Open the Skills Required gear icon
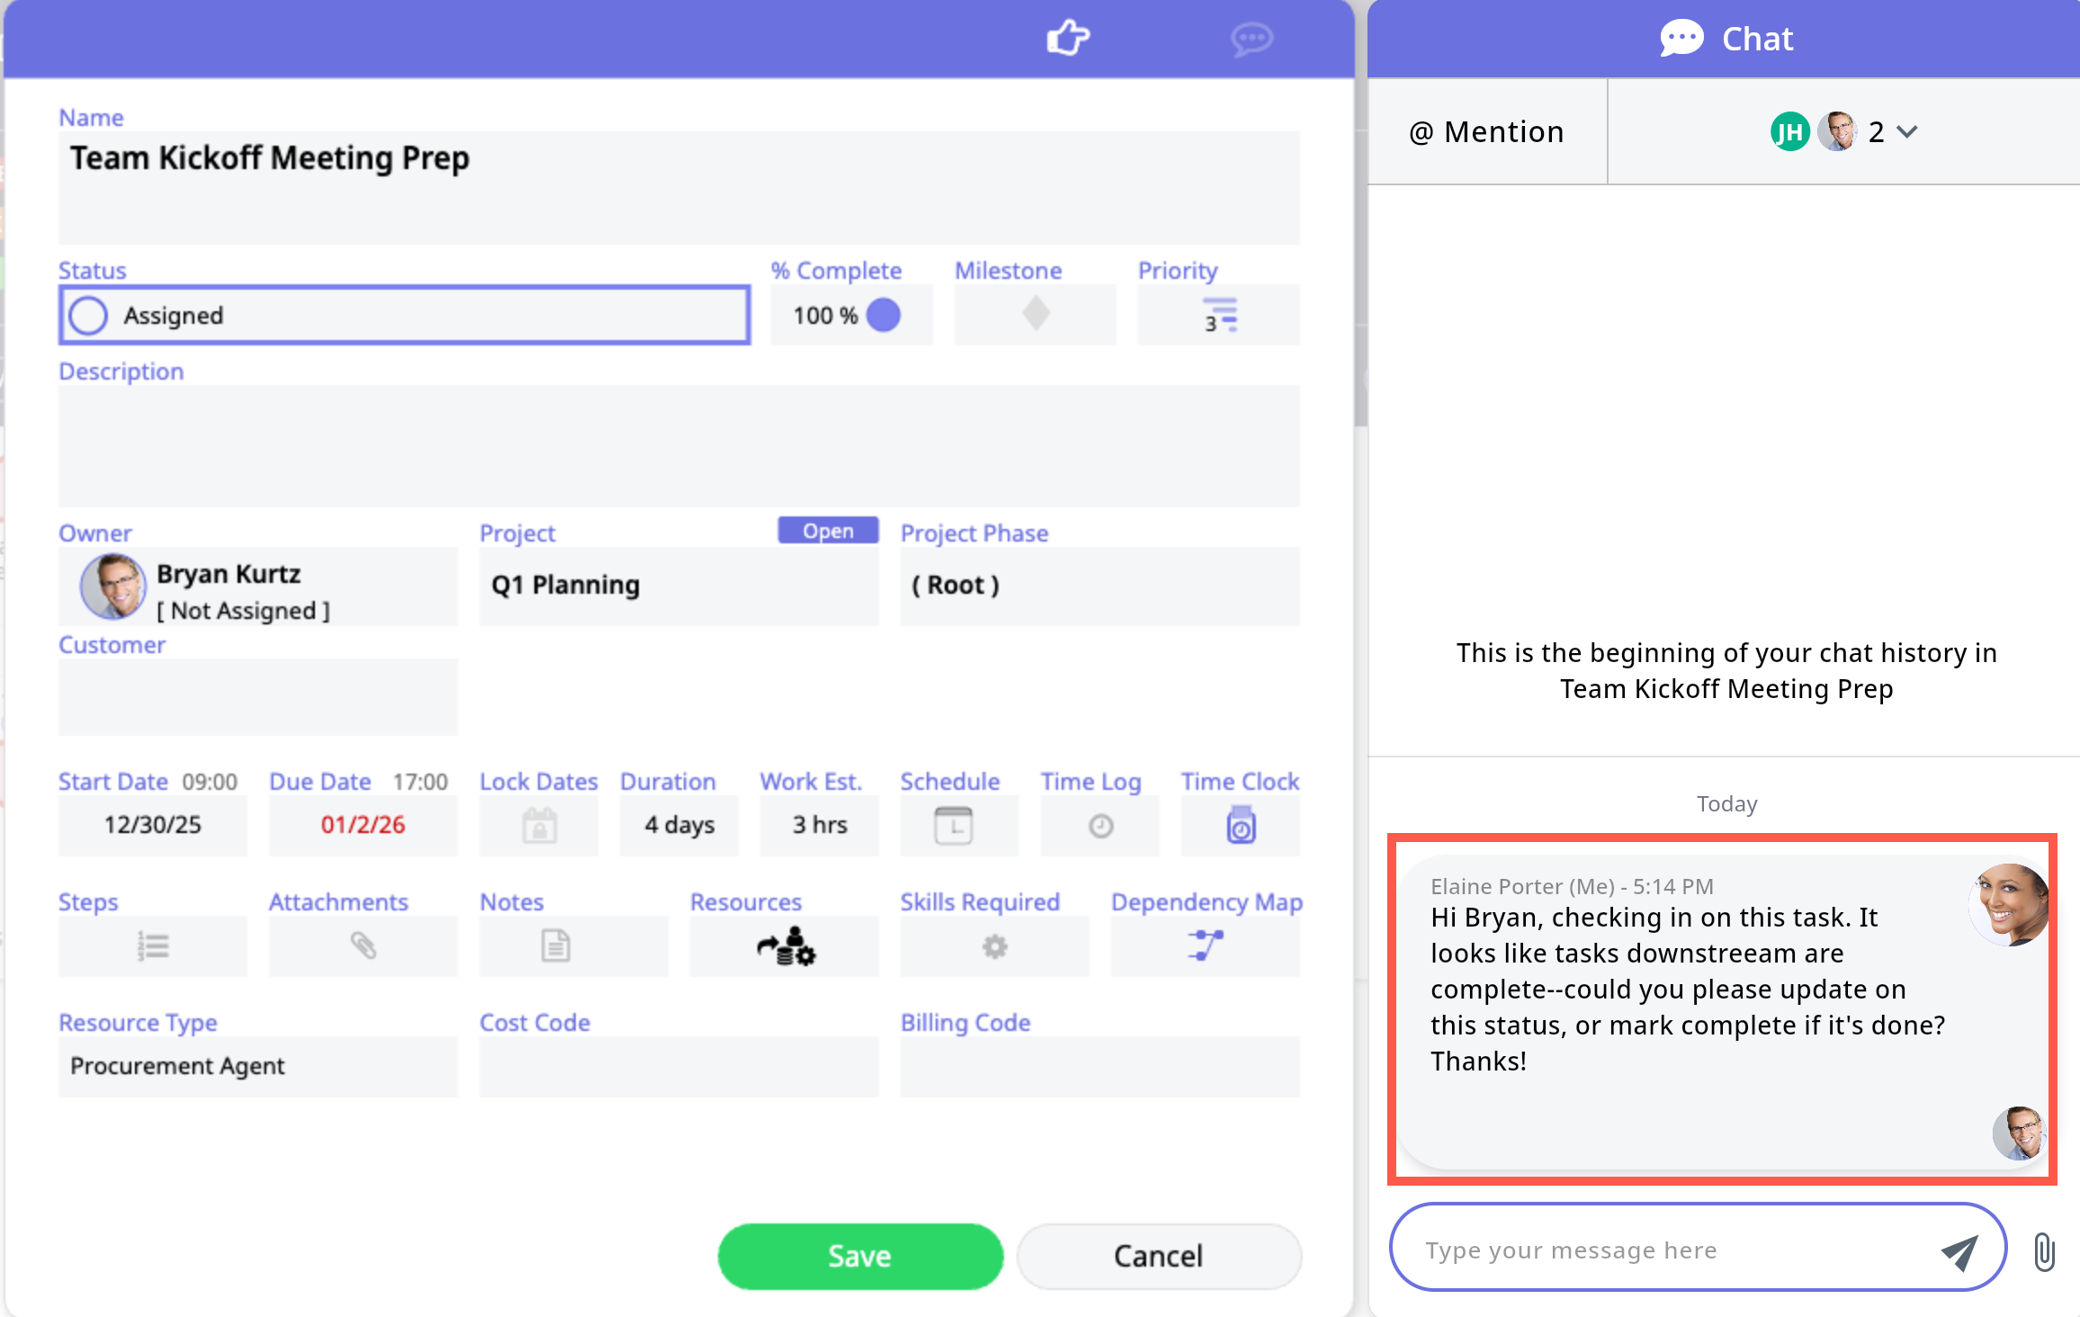This screenshot has width=2080, height=1317. tap(994, 946)
